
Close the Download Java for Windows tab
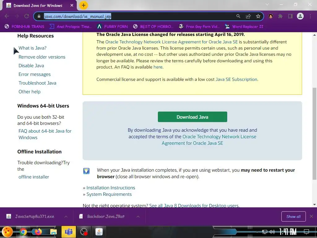[72, 6]
